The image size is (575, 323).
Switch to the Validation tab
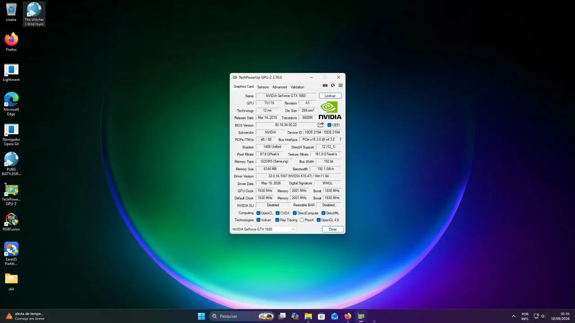coord(297,87)
